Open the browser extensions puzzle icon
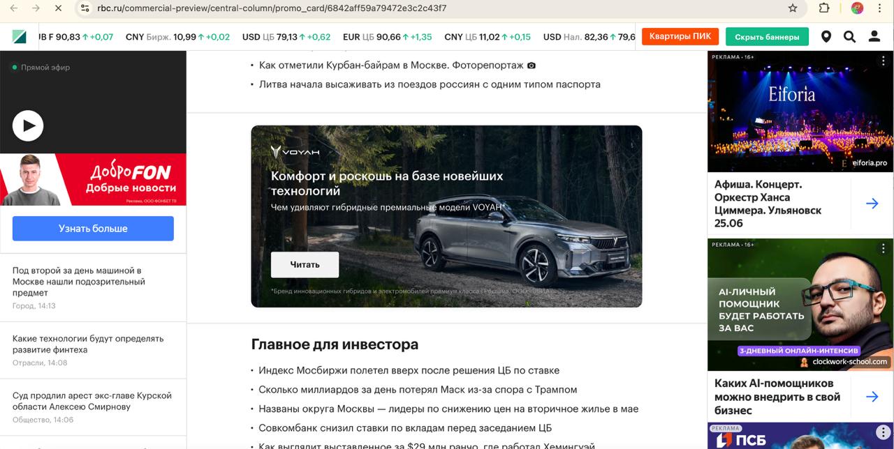Image resolution: width=894 pixels, height=449 pixels. point(824,8)
